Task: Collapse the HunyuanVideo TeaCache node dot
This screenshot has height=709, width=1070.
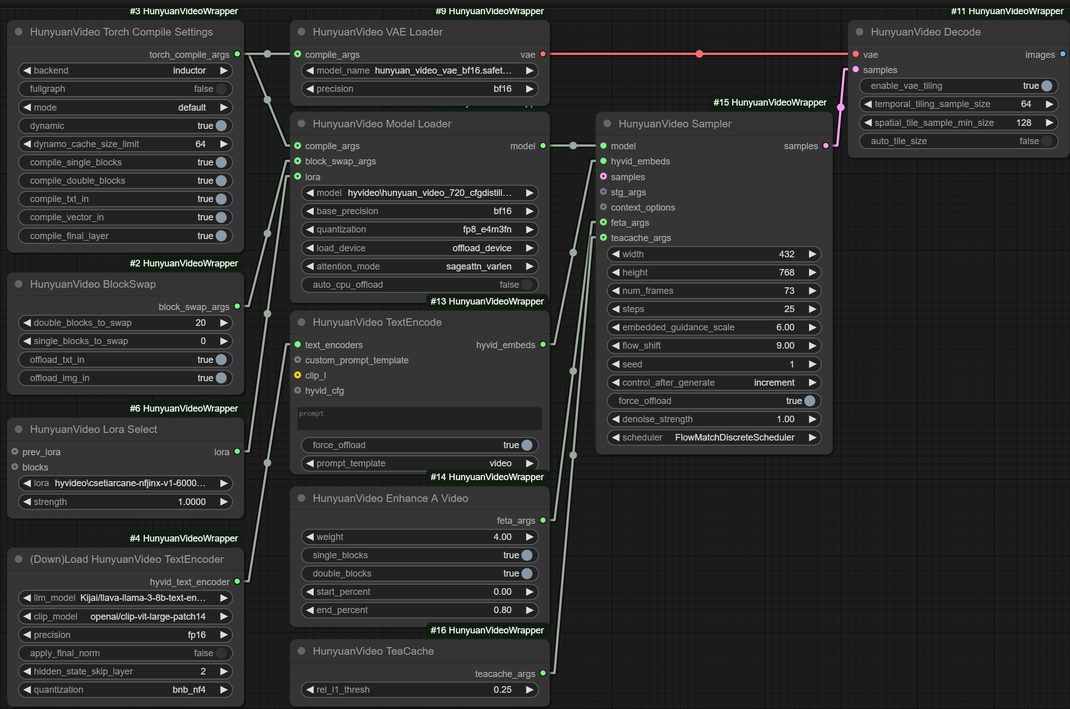Action: pos(302,651)
